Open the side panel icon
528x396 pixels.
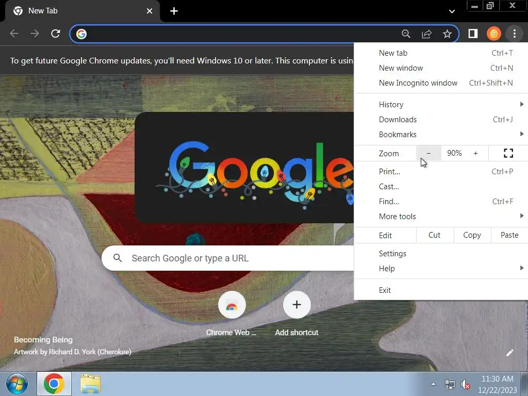point(473,34)
